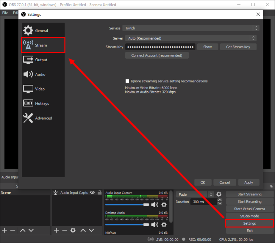
Task: Add a new scene with plus icon
Action: 4,230
